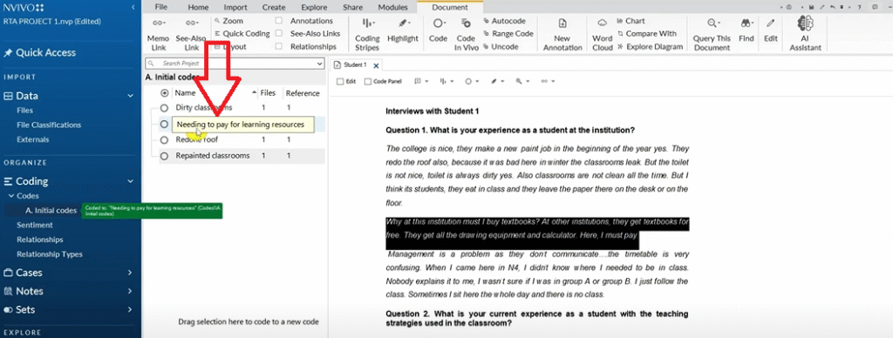Open the Search Project dropdown arrow
Viewport: 893px width, 338px height.
point(319,64)
